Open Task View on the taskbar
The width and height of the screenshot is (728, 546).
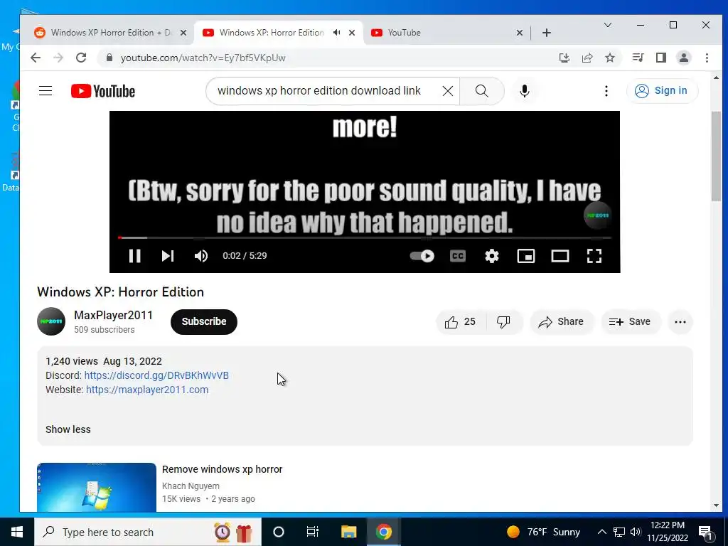click(x=313, y=532)
